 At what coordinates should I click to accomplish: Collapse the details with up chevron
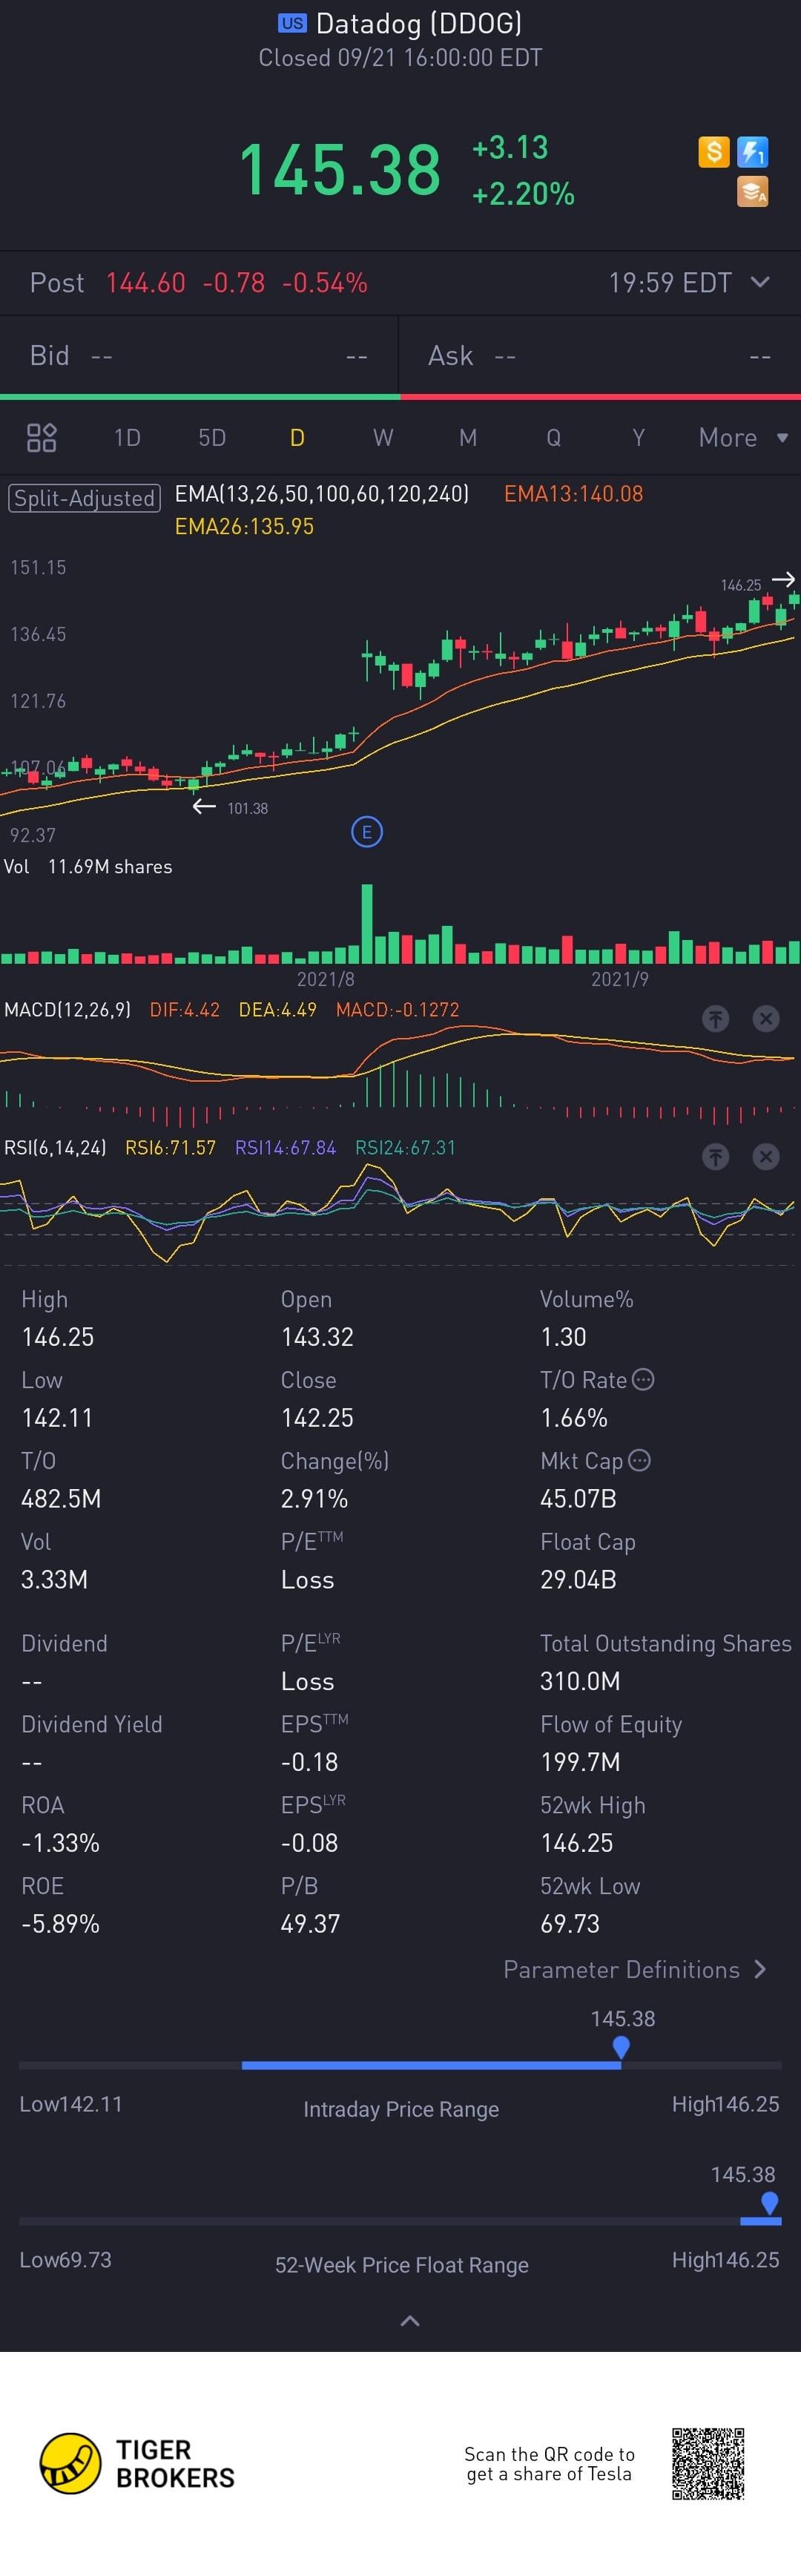click(x=410, y=2321)
